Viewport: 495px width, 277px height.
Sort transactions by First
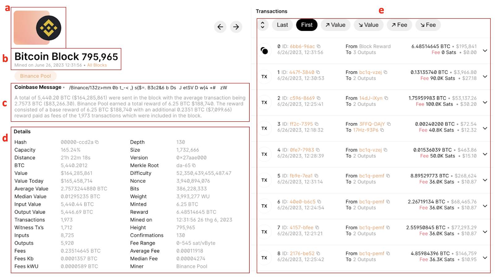307,25
